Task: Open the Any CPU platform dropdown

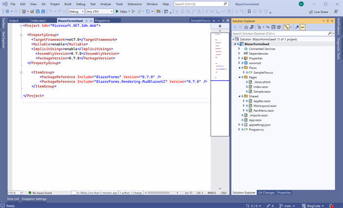Action: (x=99, y=11)
